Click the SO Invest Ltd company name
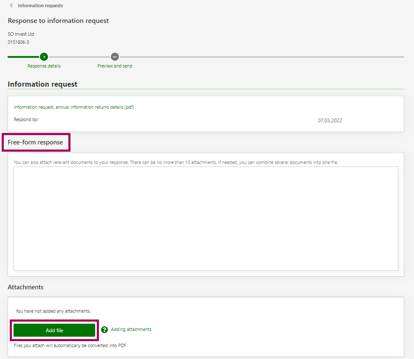The image size is (414, 359). click(21, 34)
